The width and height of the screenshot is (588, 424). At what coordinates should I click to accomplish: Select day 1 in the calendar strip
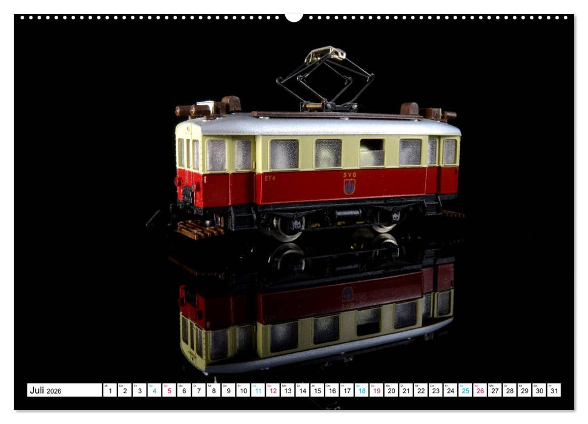point(110,391)
